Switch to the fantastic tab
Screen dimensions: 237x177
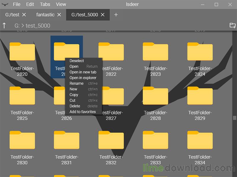45,15
